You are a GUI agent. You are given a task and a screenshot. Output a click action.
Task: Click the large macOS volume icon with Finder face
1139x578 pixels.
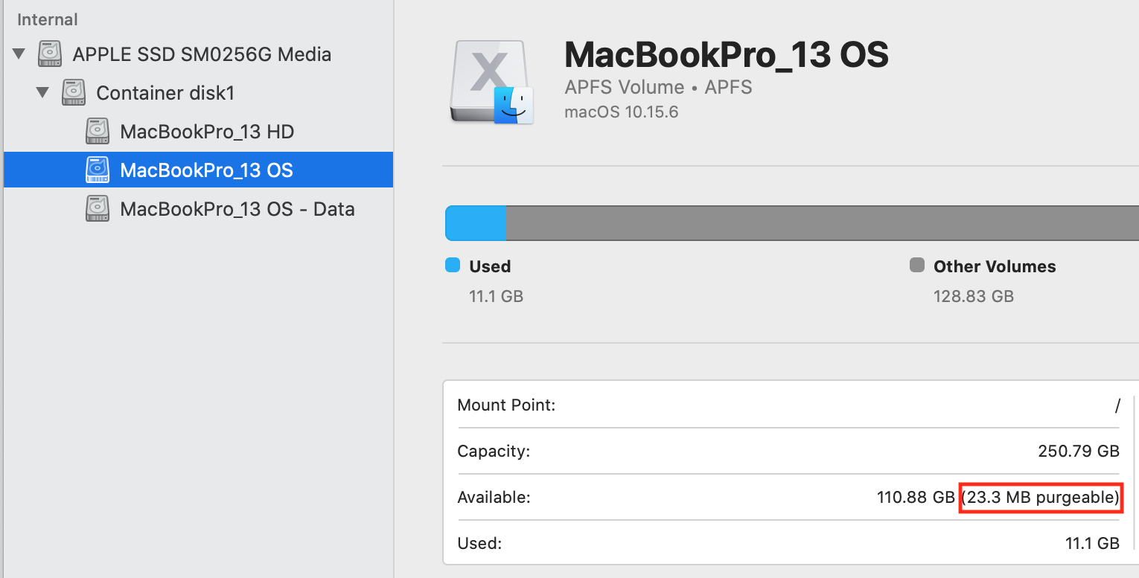click(491, 82)
